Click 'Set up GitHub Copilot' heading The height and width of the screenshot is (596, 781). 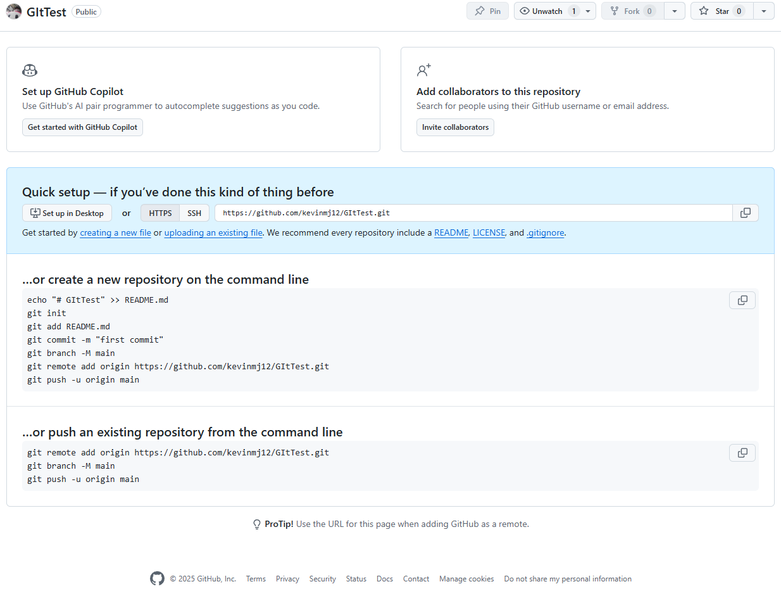click(x=73, y=92)
